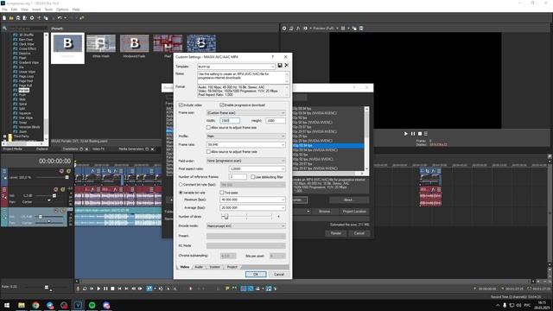The image size is (553, 311).
Task: Click the Width input field
Action: point(230,121)
